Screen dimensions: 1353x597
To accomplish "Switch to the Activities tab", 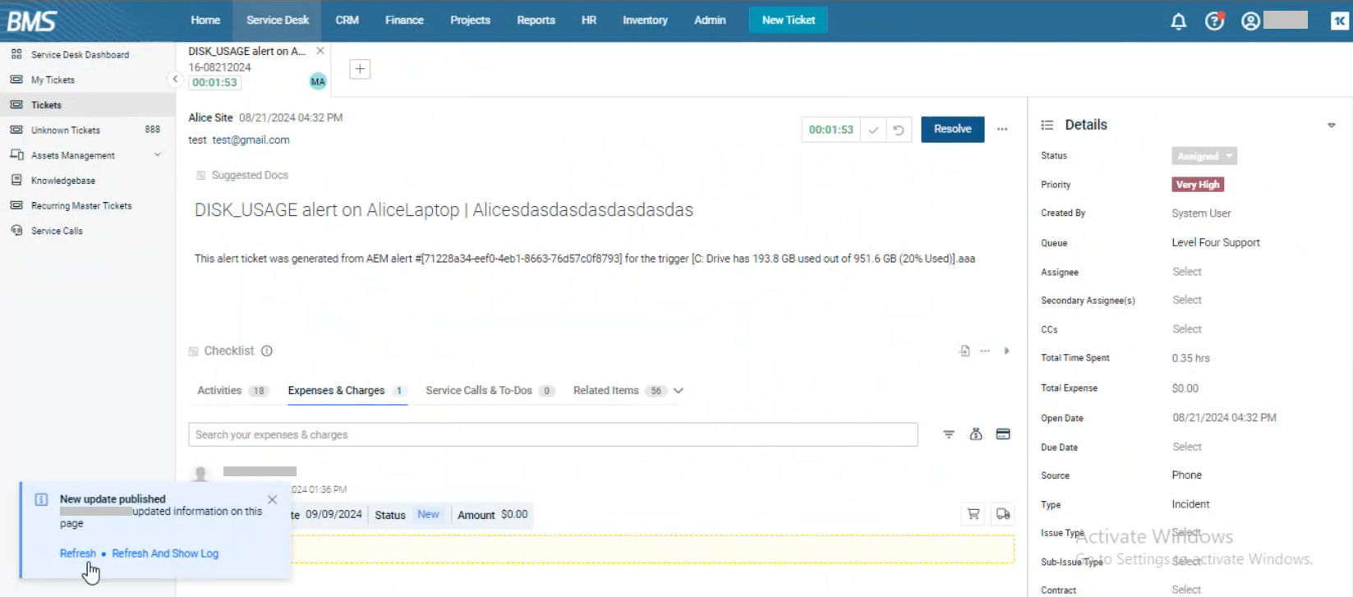I will pyautogui.click(x=219, y=391).
